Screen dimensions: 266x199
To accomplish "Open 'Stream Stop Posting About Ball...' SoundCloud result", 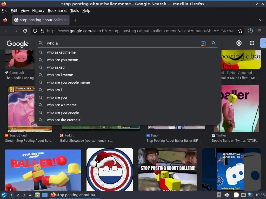I will point(29,141).
